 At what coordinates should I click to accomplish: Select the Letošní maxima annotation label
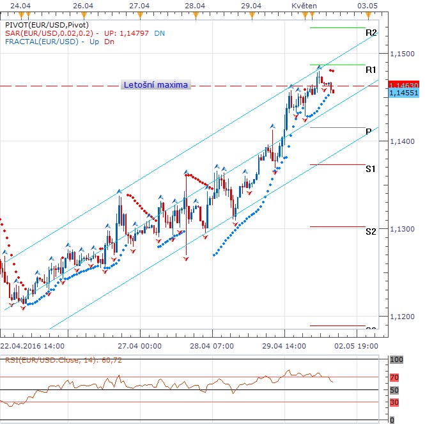156,85
